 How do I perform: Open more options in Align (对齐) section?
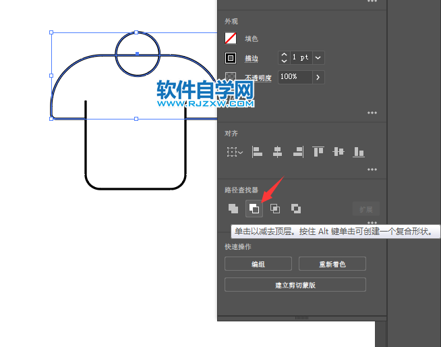pos(372,169)
